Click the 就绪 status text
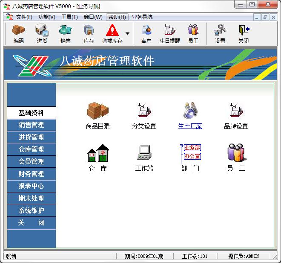Image resolution: width=281 pixels, height=263 pixels. click(x=11, y=256)
